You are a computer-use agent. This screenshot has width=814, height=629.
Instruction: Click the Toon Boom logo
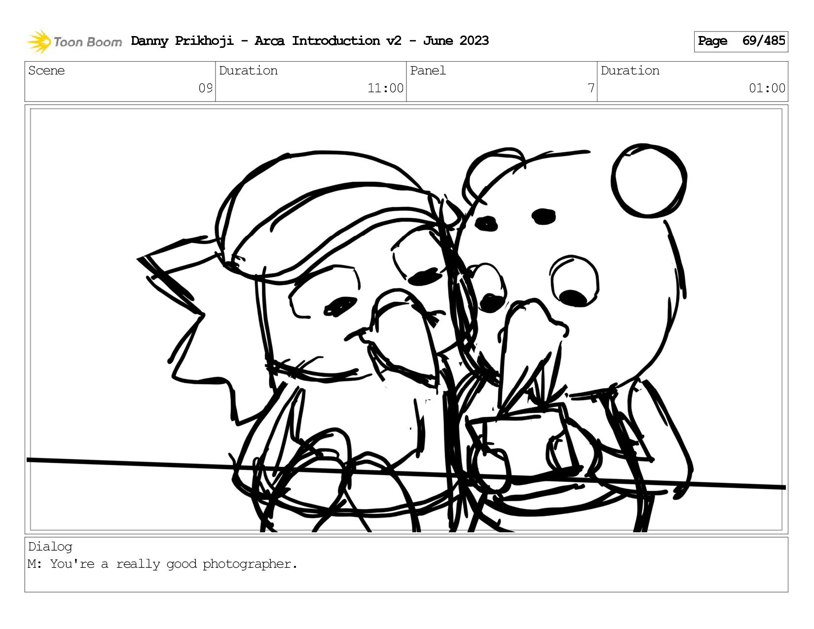(x=74, y=41)
